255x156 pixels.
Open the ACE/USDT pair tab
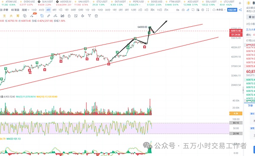tap(191, 3)
